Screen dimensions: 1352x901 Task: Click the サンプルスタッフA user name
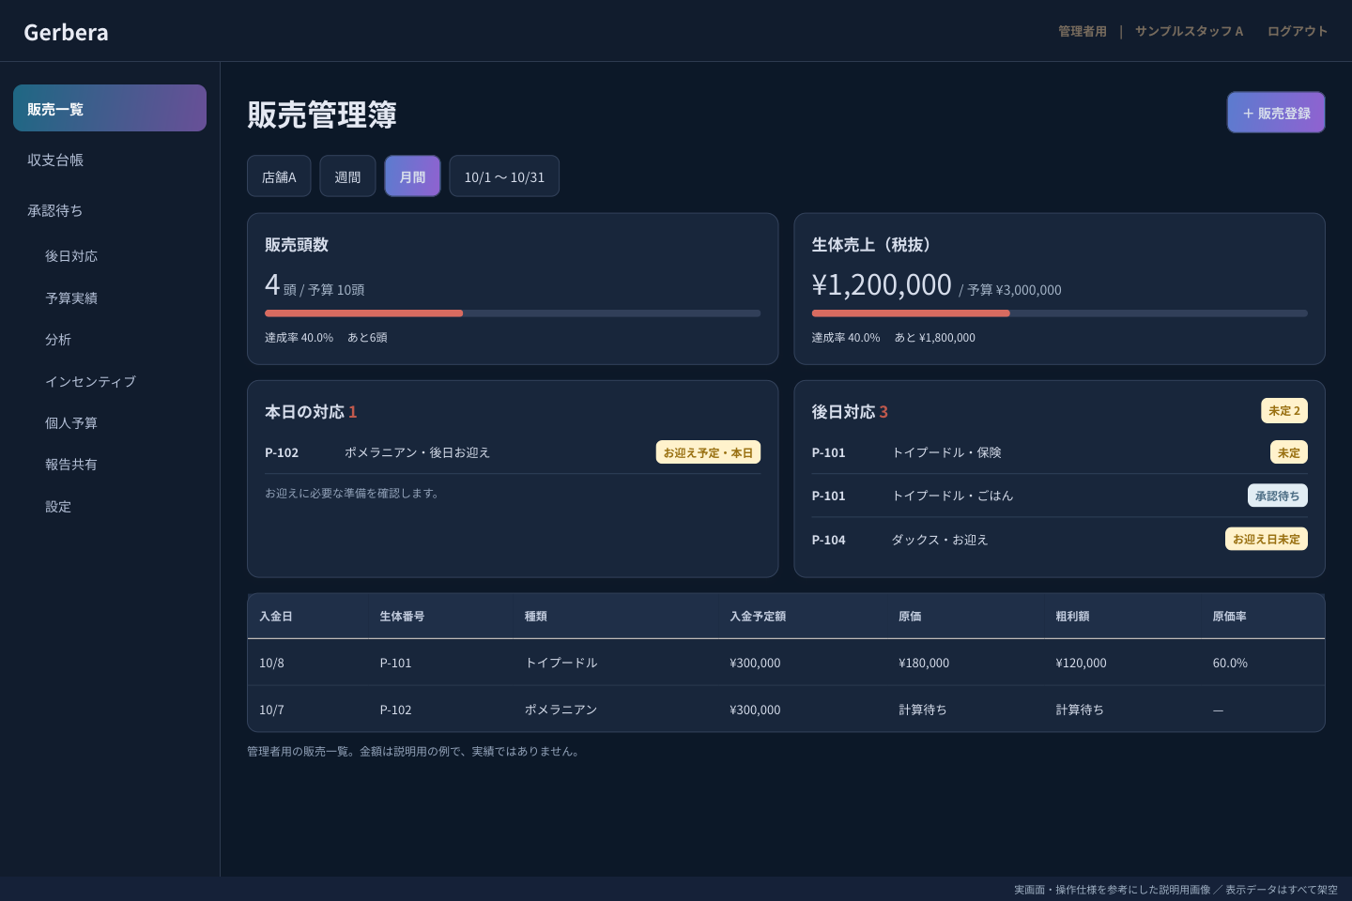tap(1189, 31)
